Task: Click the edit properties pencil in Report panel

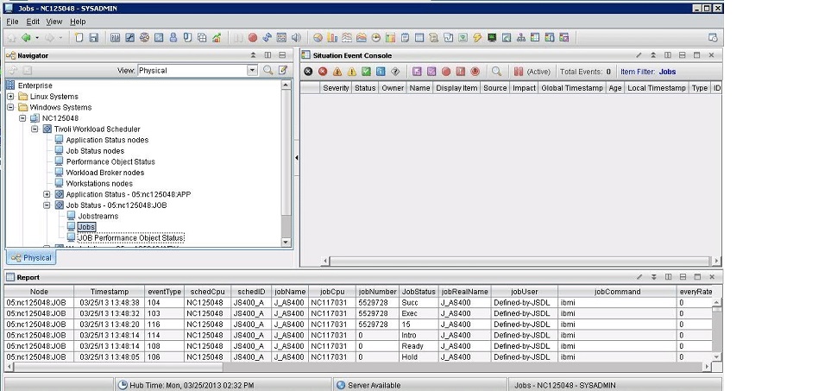Action: [639, 277]
